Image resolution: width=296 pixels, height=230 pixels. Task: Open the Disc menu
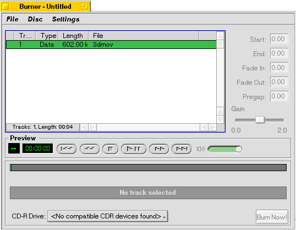point(35,19)
